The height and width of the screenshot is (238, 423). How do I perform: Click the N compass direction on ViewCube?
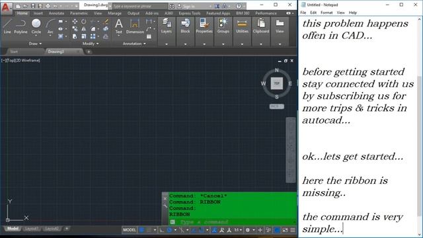[276, 70]
